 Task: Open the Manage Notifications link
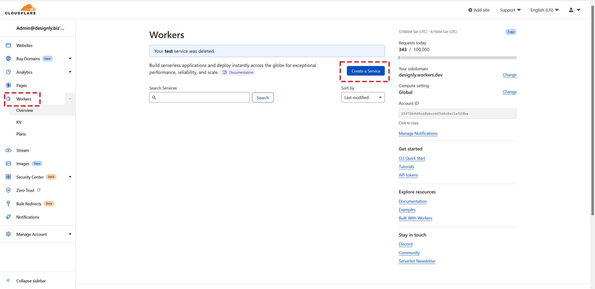pos(418,134)
